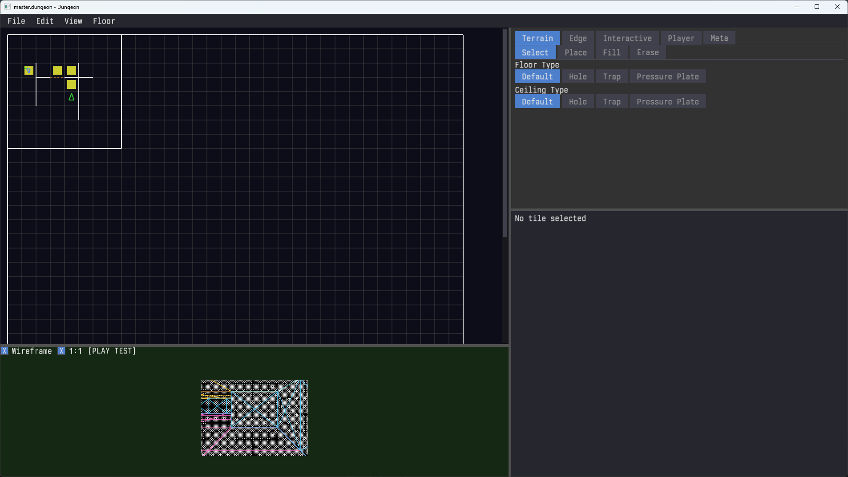Open the Edit menu
Viewport: 848px width, 477px height.
click(45, 21)
